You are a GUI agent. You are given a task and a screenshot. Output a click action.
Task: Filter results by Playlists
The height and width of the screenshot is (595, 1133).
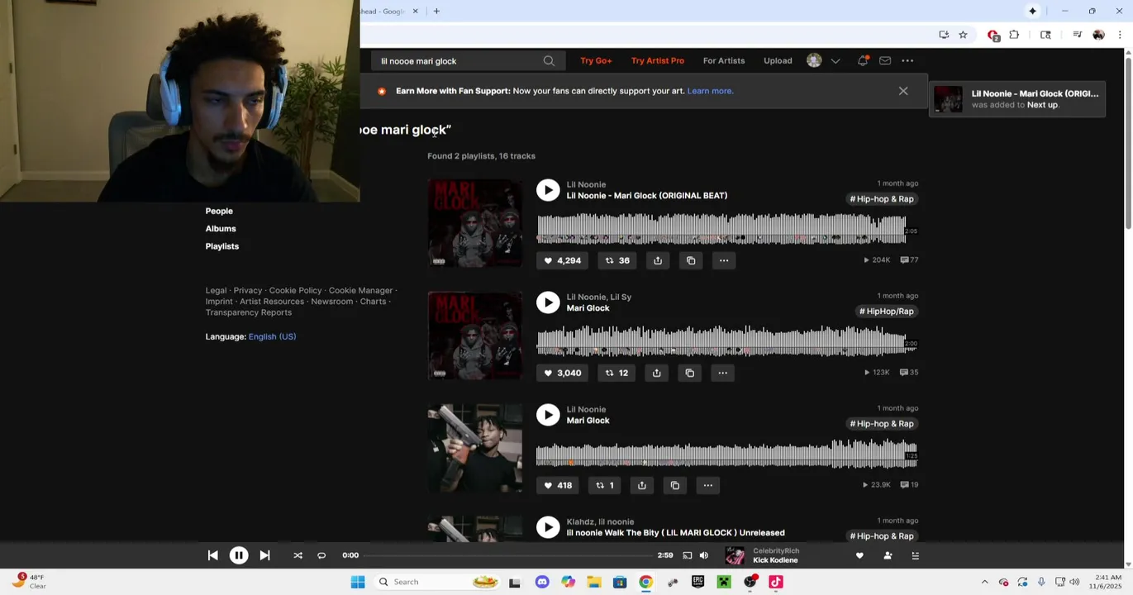222,246
